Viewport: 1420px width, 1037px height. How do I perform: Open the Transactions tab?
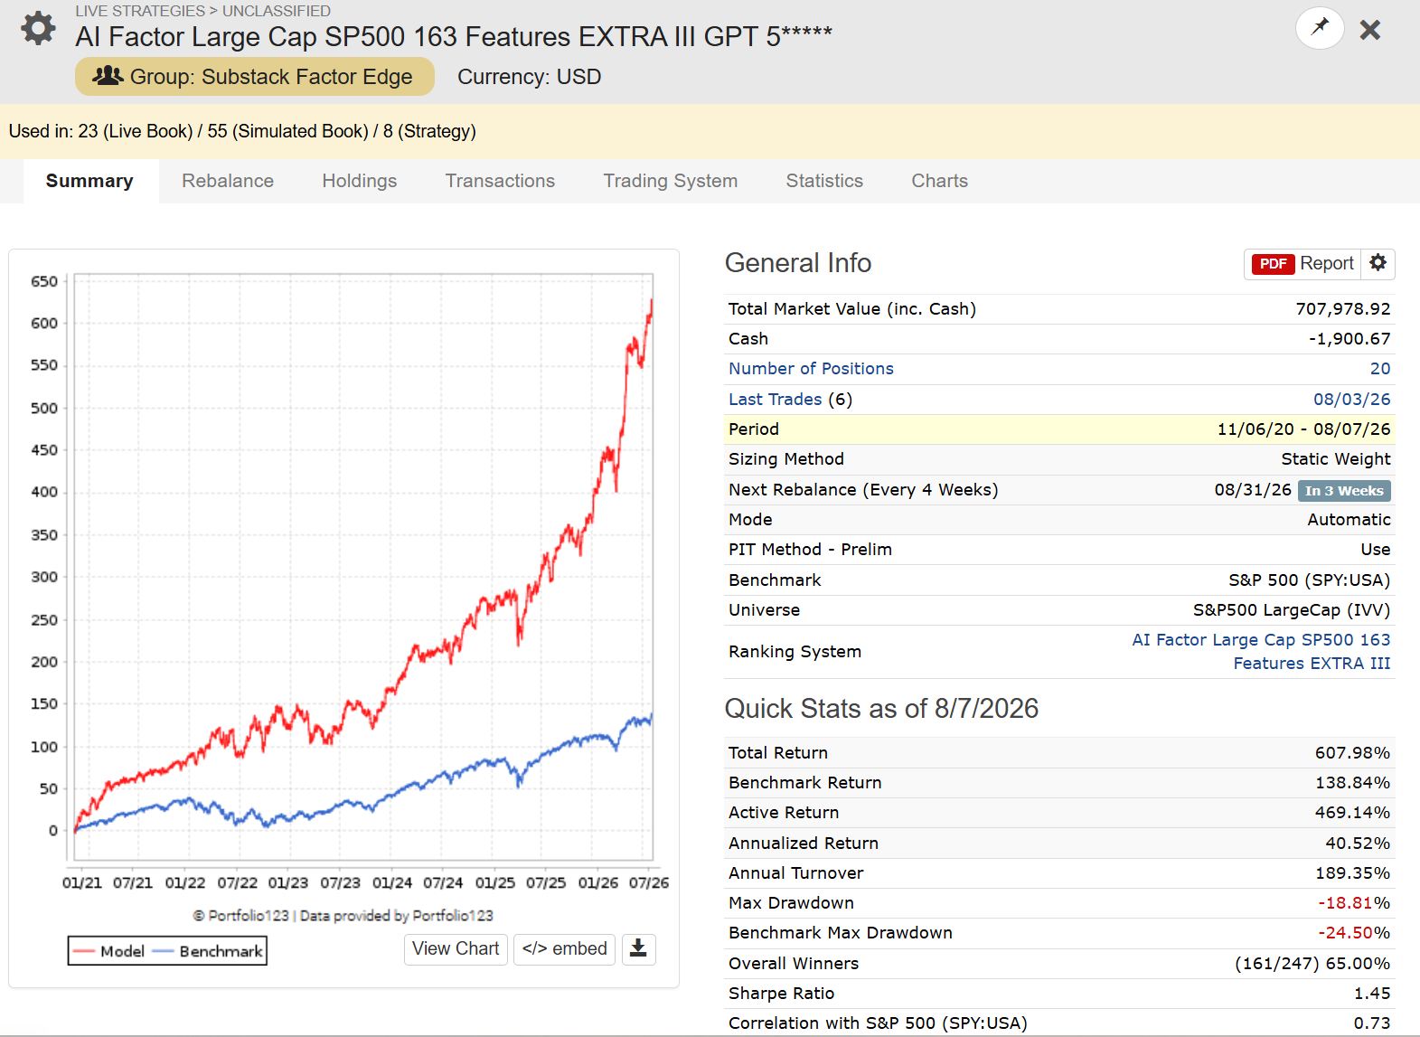click(500, 181)
